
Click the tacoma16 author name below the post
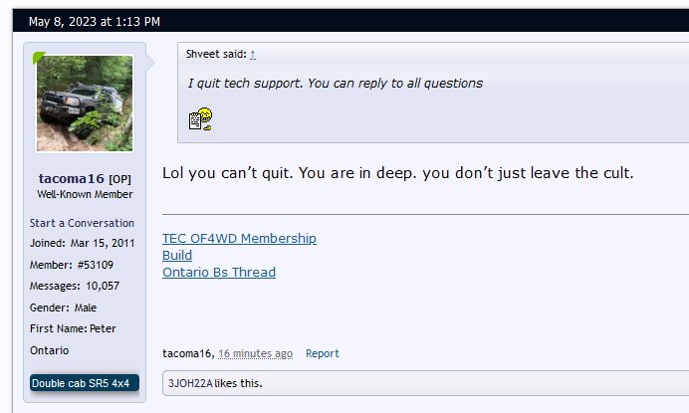click(x=187, y=353)
